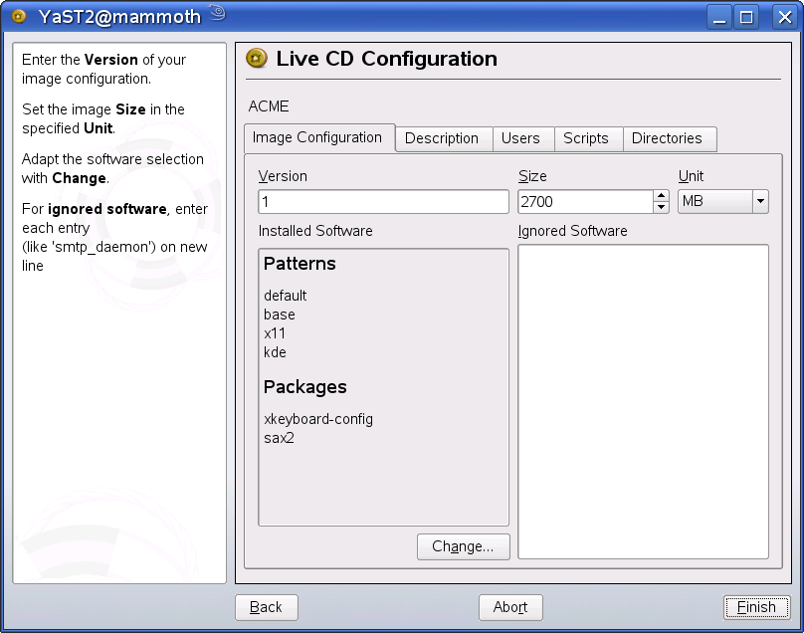Focus the Size value field
804x633 pixels.
585,202
